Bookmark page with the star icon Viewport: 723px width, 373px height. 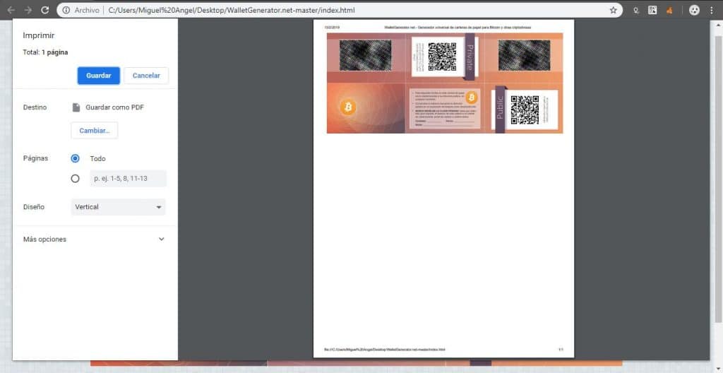[613, 10]
